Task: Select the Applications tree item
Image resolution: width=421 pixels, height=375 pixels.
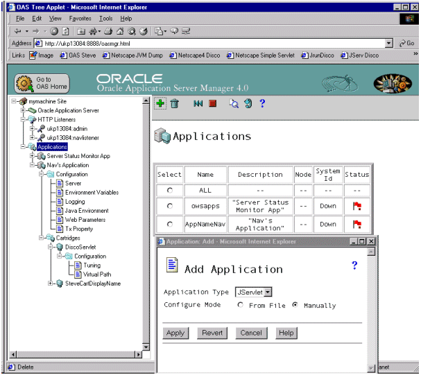Action: click(x=52, y=147)
